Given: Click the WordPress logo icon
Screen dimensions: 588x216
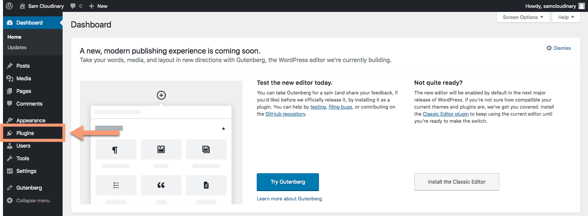Looking at the screenshot, I should click(x=10, y=6).
